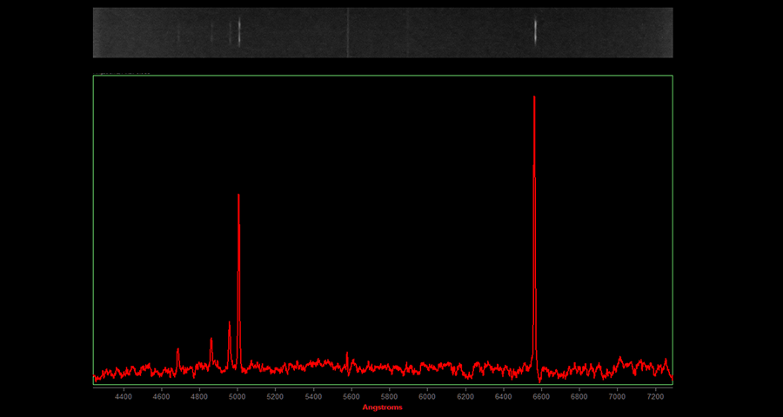Click the faint vertical line mid spectrum strip

[x=348, y=32]
